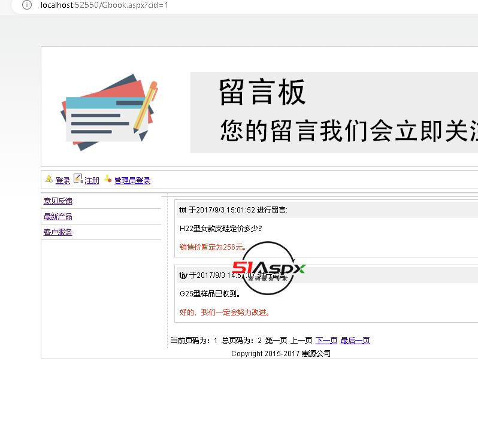This screenshot has width=478, height=440.
Task: Open the 登录 login link
Action: (63, 180)
